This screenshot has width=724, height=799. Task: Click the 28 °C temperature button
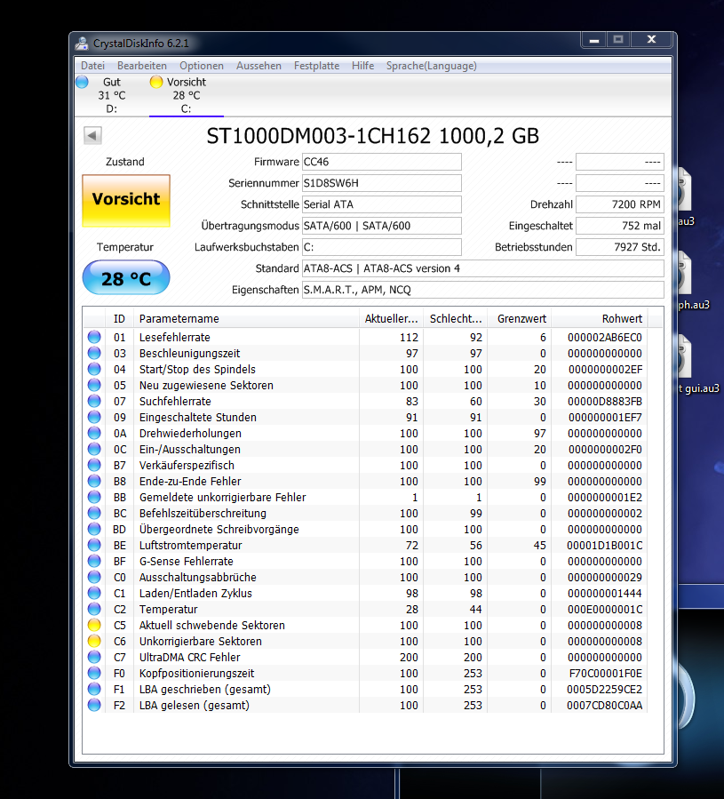(126, 277)
